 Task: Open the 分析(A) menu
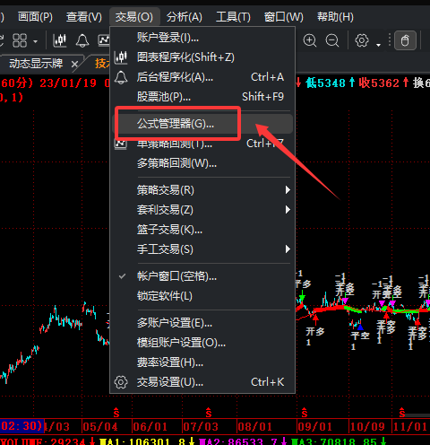coord(185,17)
